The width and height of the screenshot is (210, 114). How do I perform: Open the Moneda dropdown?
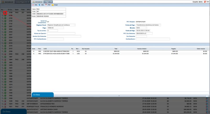[141, 28]
